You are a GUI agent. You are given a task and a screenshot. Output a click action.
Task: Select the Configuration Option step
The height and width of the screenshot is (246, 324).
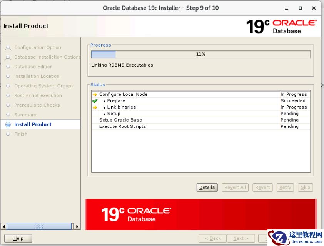coord(38,47)
